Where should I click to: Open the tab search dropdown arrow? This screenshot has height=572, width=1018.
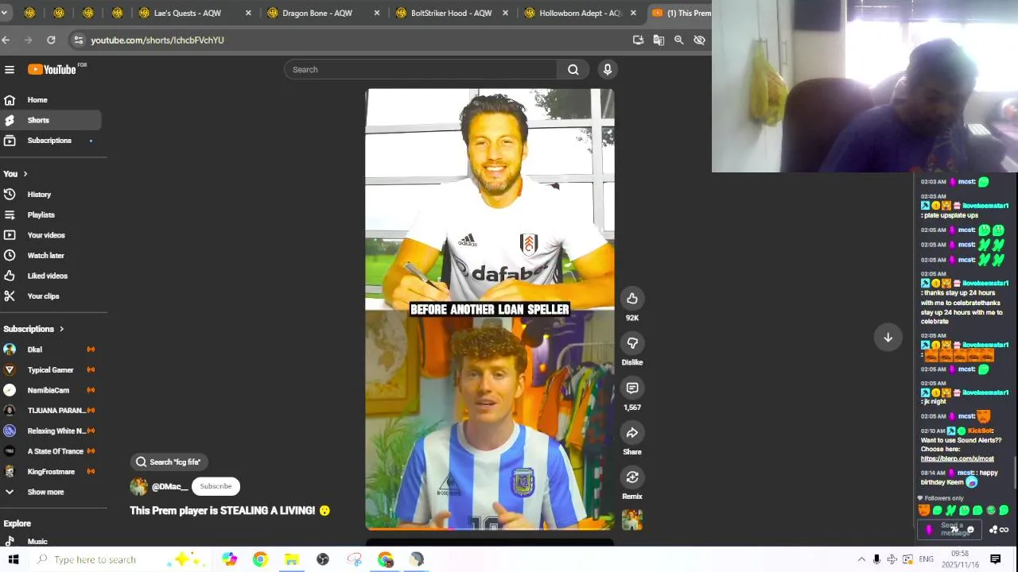4,13
